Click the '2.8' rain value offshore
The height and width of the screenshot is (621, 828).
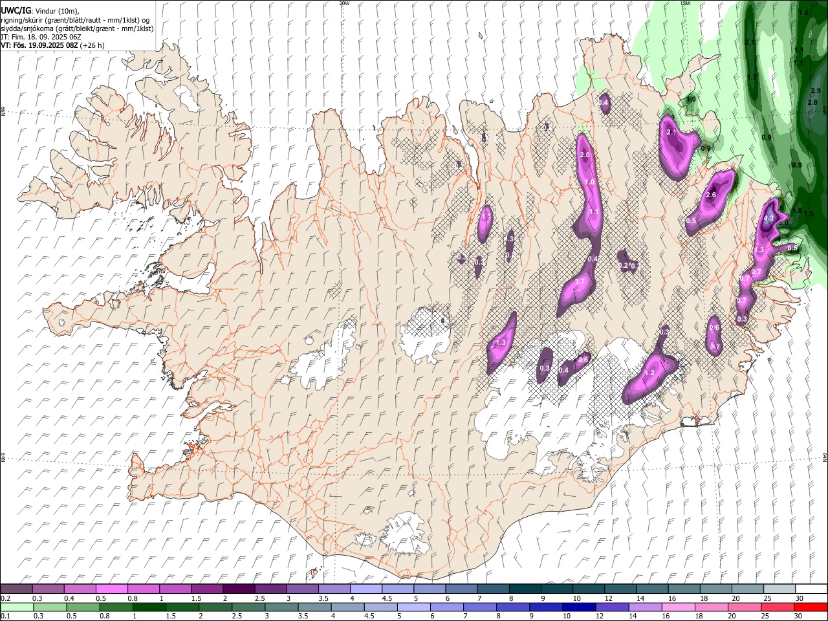click(x=812, y=102)
